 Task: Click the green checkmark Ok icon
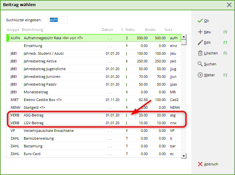click(x=200, y=21)
